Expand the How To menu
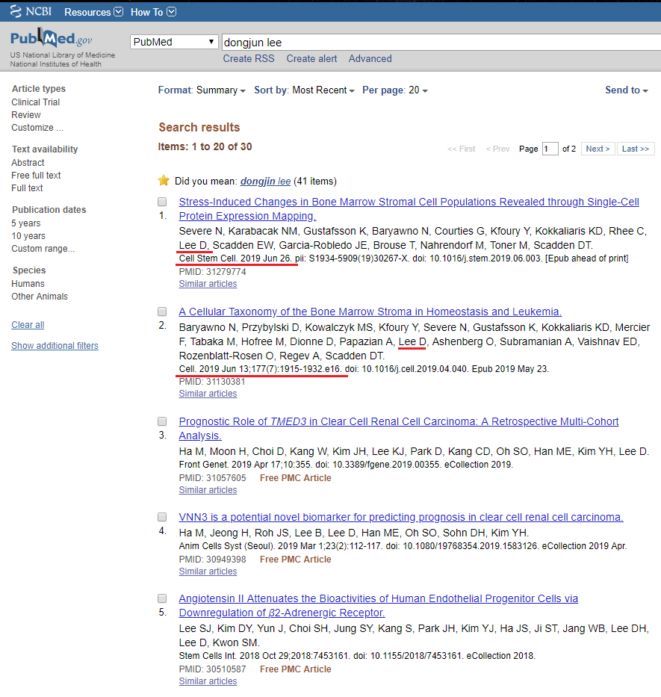661x697 pixels. coord(153,12)
